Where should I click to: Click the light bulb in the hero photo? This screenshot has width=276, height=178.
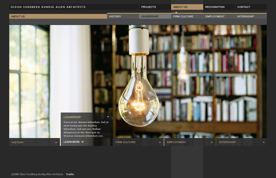point(139,99)
